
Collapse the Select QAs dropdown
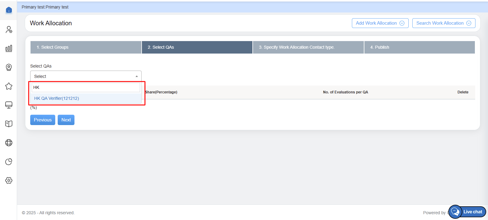(86, 76)
